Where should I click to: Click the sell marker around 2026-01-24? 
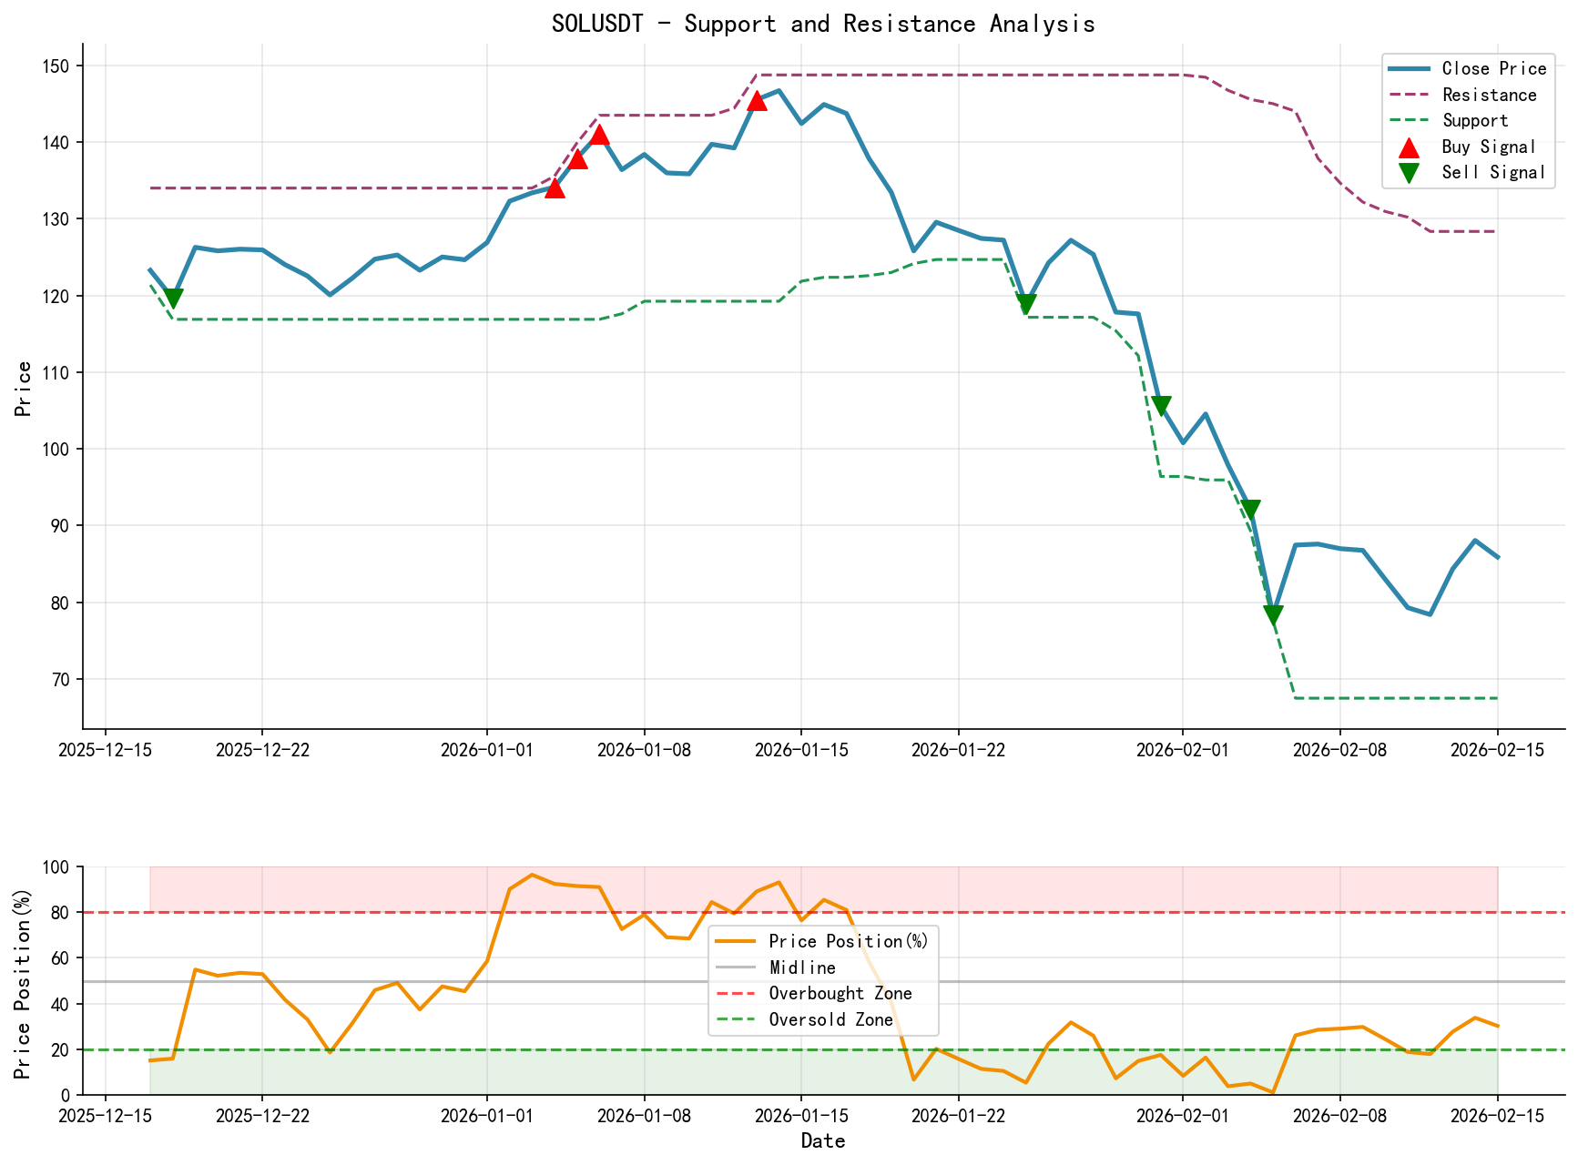(x=1026, y=304)
